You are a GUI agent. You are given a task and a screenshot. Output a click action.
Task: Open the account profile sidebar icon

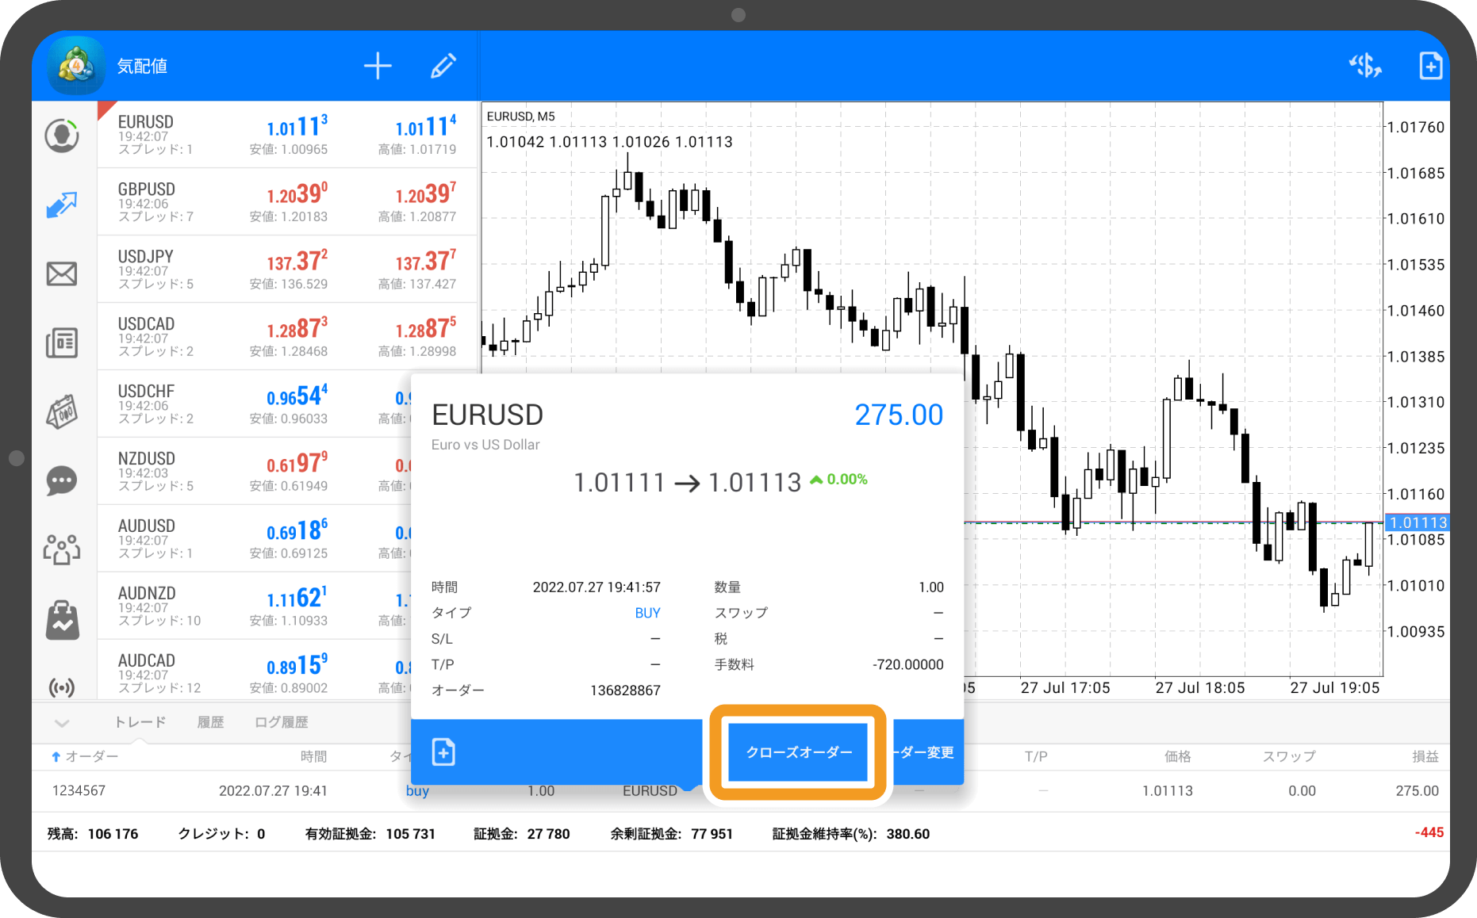62,136
